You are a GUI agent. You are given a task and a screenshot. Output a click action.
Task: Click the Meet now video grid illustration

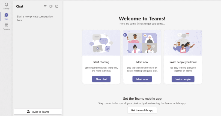142,43
